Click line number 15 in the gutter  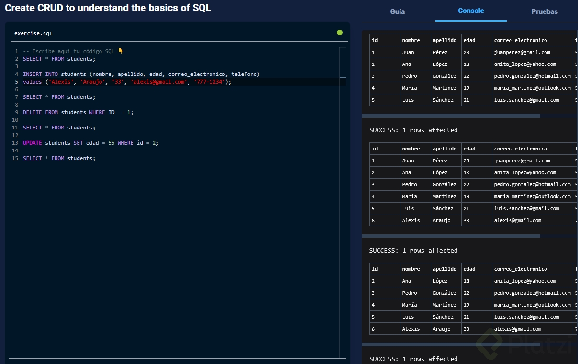15,158
